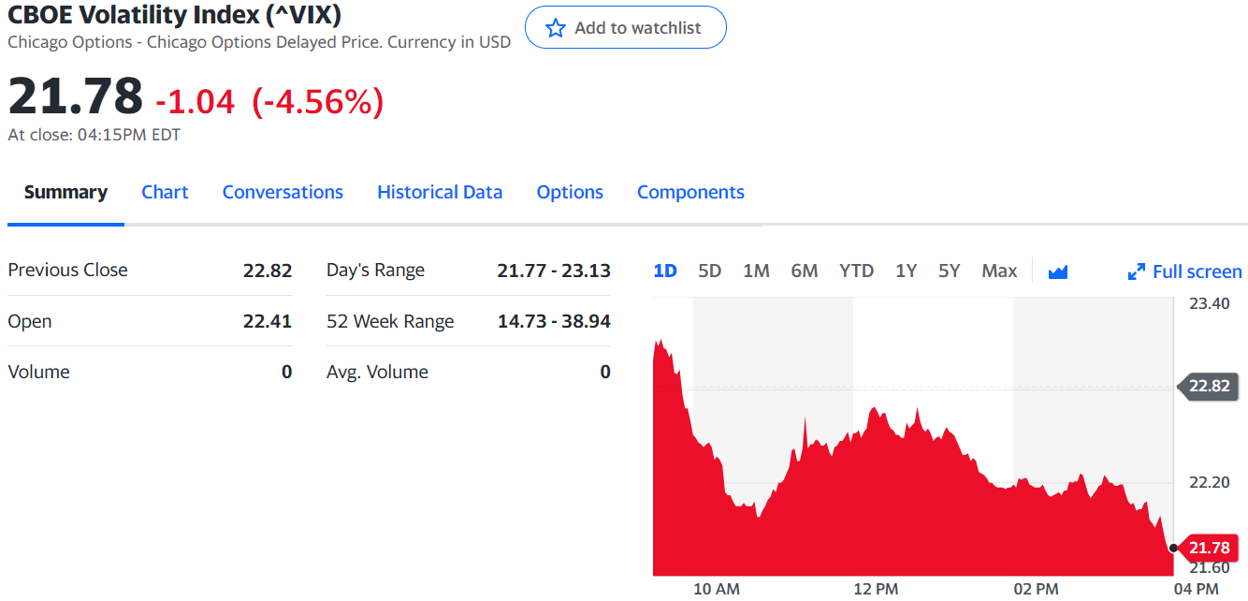1248x601 pixels.
Task: Click the 22.82 Previous Close table value
Action: [x=268, y=271]
